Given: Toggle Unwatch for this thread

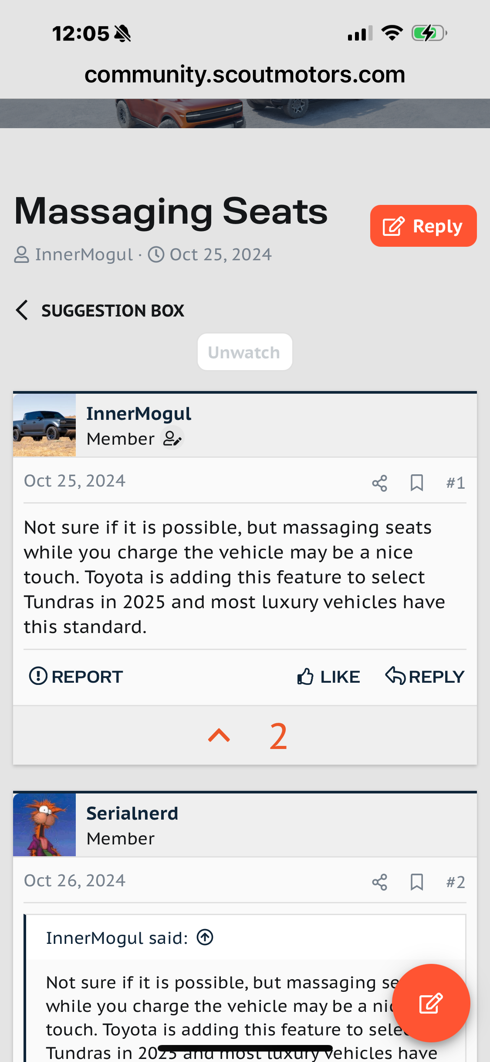Looking at the screenshot, I should (245, 352).
